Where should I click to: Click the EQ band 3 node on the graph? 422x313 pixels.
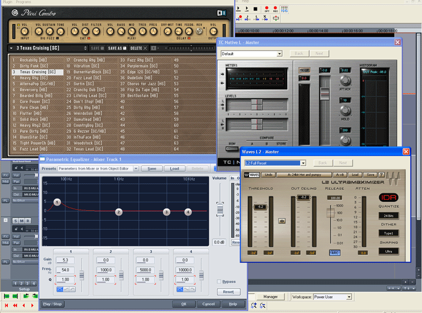point(167,212)
